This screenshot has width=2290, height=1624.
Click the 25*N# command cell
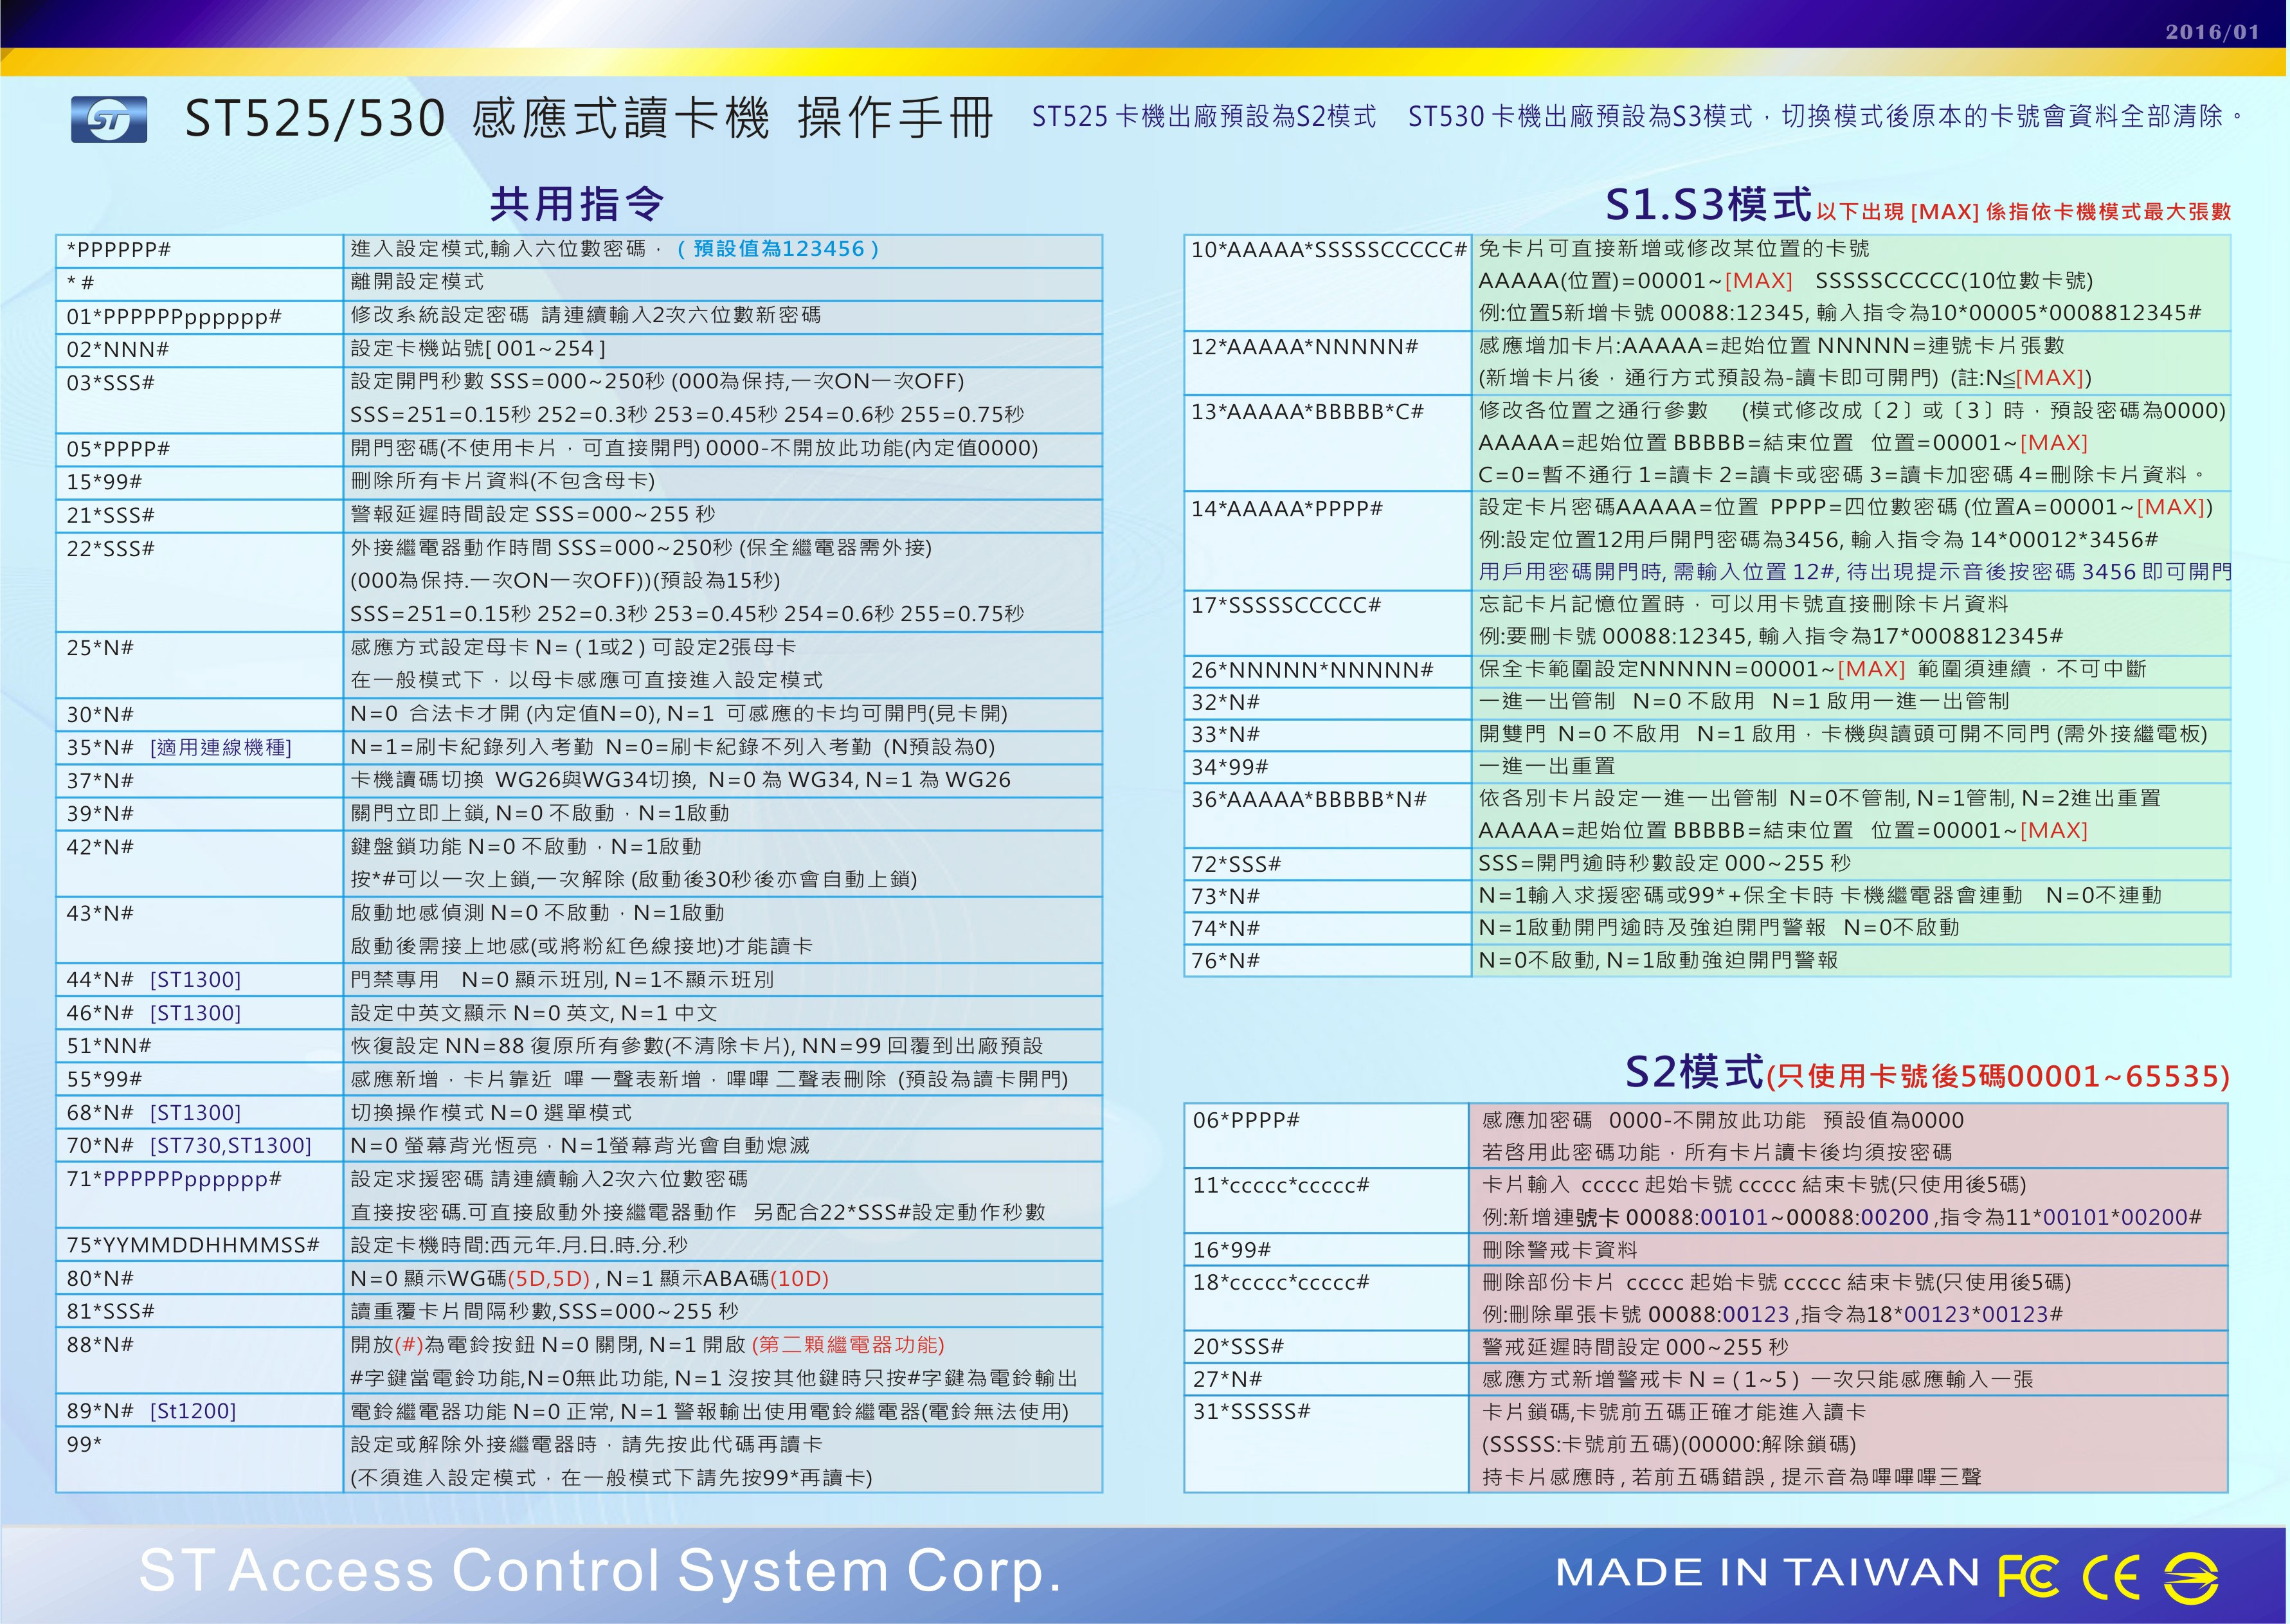pos(200,664)
